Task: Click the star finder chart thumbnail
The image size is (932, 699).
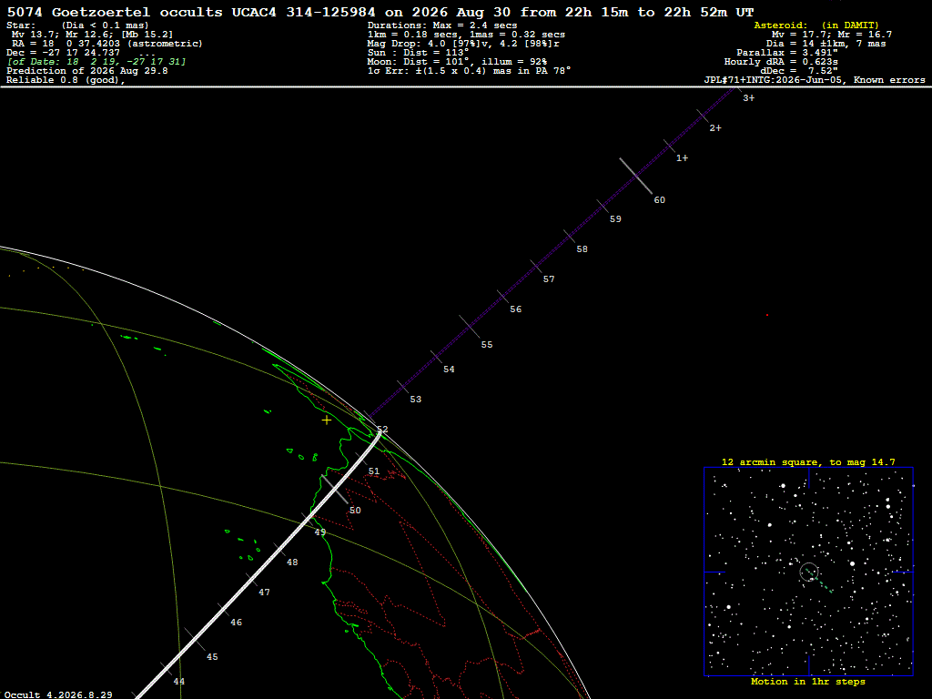Action: click(808, 572)
